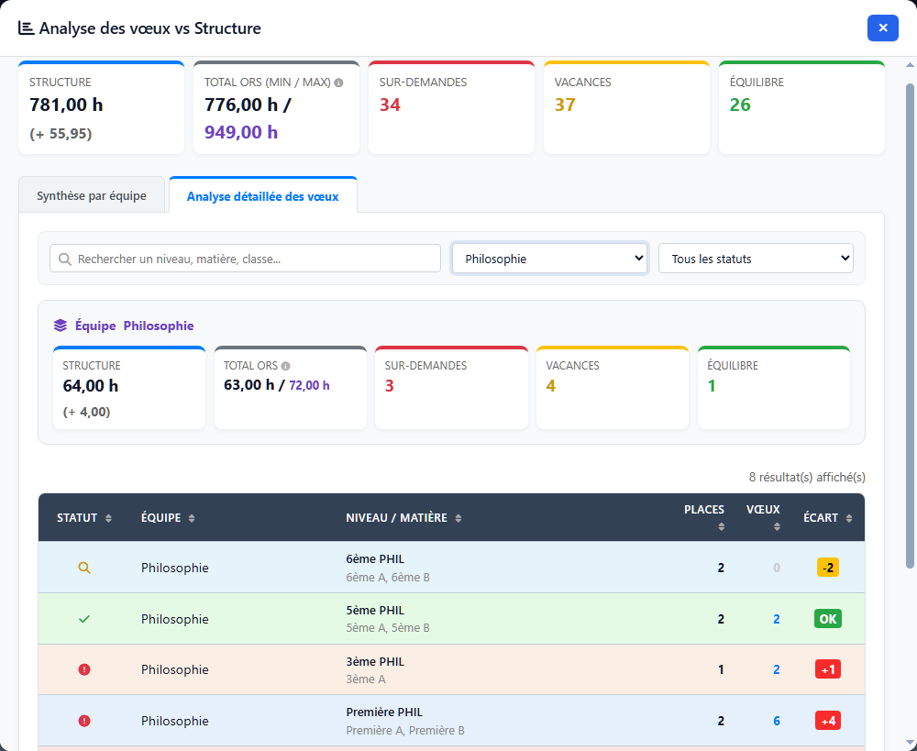The height and width of the screenshot is (751, 917).
Task: Click the places value 1 on the 3ème PHIL row
Action: pyautogui.click(x=721, y=669)
